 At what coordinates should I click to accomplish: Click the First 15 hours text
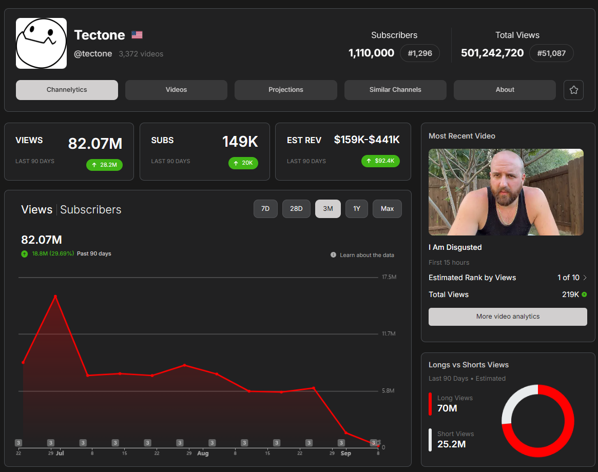pos(449,262)
